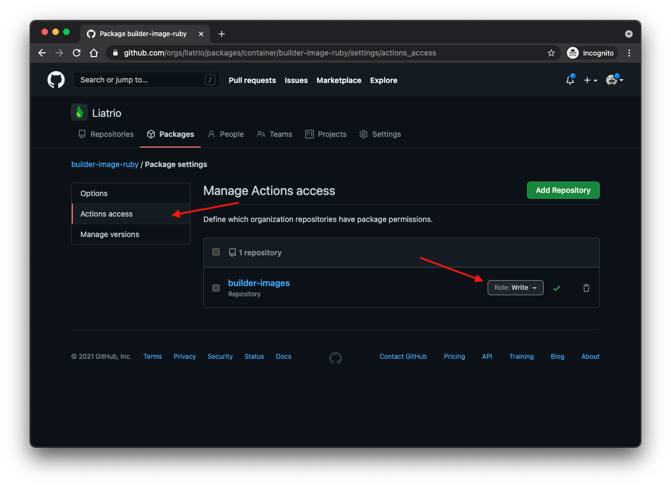Image resolution: width=671 pixels, height=487 pixels.
Task: Open the plus create-new menu
Action: click(x=591, y=80)
